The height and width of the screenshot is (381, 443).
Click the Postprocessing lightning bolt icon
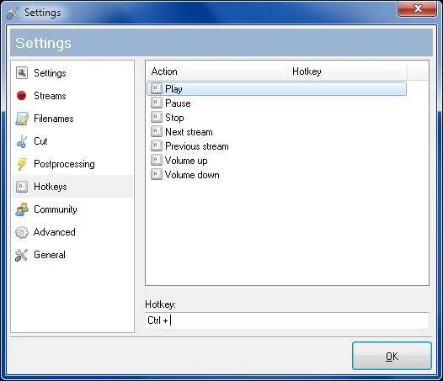pyautogui.click(x=22, y=164)
